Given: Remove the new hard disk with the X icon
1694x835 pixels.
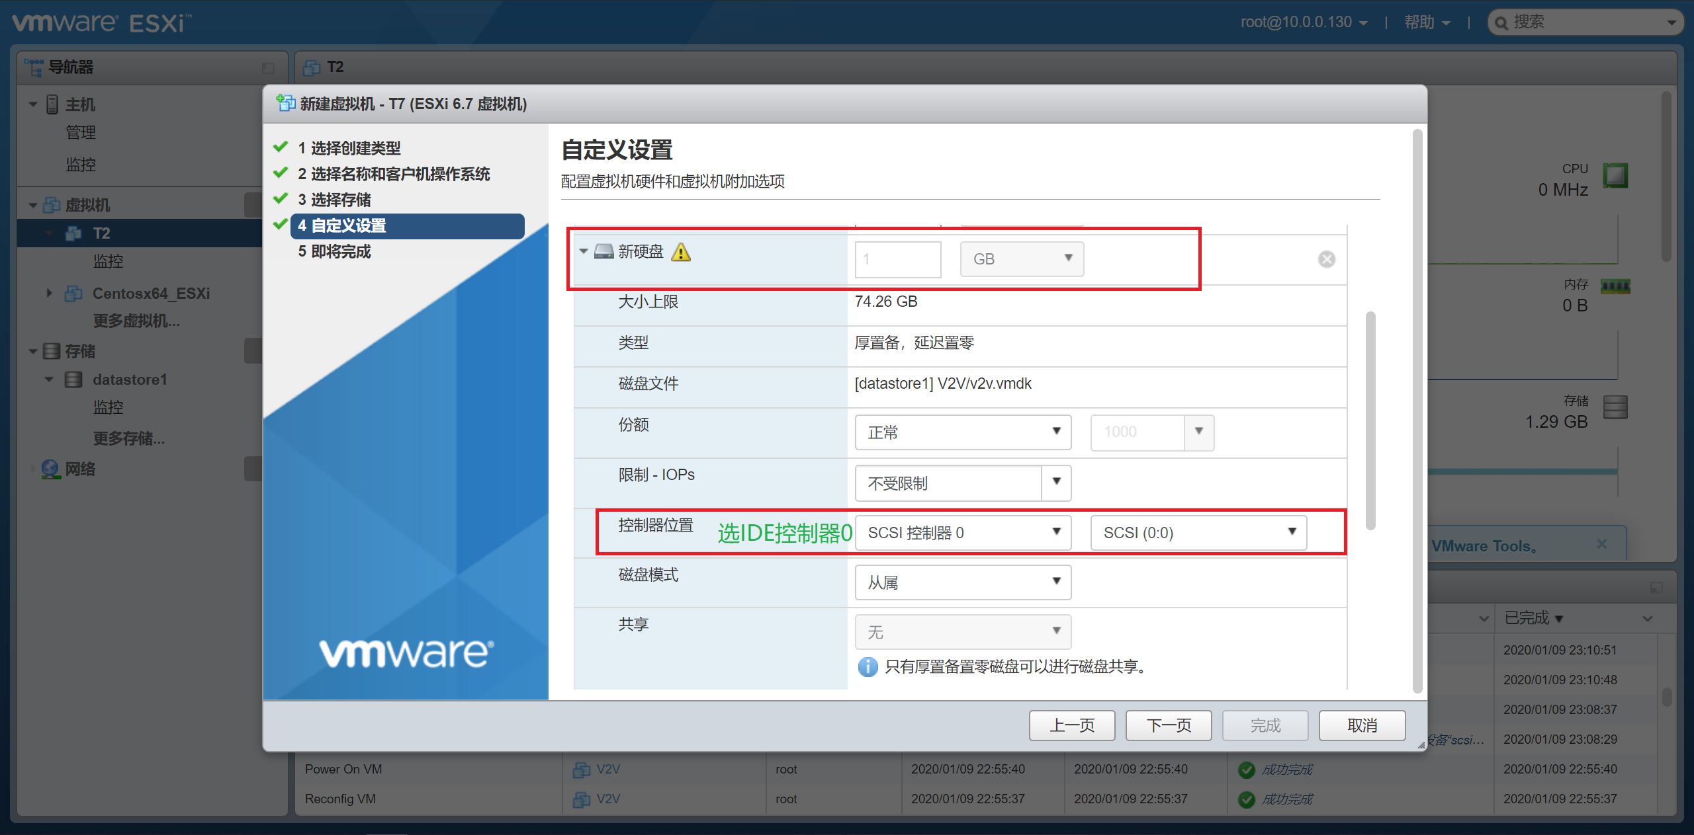Looking at the screenshot, I should 1326,259.
